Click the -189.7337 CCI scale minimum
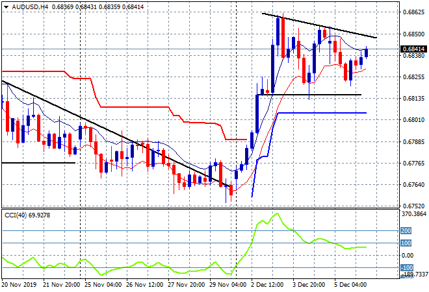The width and height of the screenshot is (429, 292). [414, 274]
